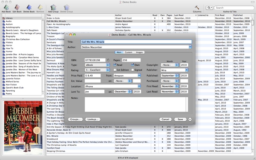Viewport: 256px width, 160px height.
Task: Uncheck the Read checkbox
Action: (115, 65)
